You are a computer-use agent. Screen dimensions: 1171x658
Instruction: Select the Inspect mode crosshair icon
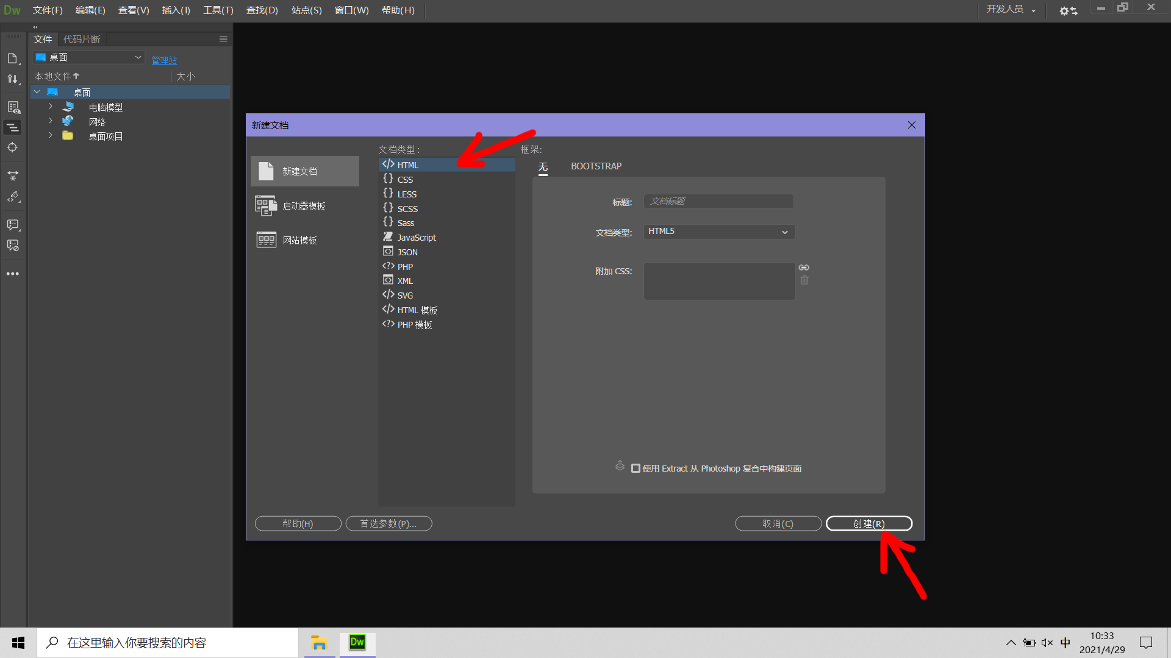(x=12, y=147)
